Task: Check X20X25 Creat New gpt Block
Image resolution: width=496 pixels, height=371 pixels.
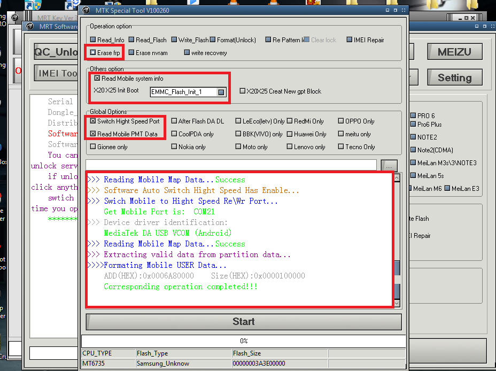Action: [x=242, y=91]
